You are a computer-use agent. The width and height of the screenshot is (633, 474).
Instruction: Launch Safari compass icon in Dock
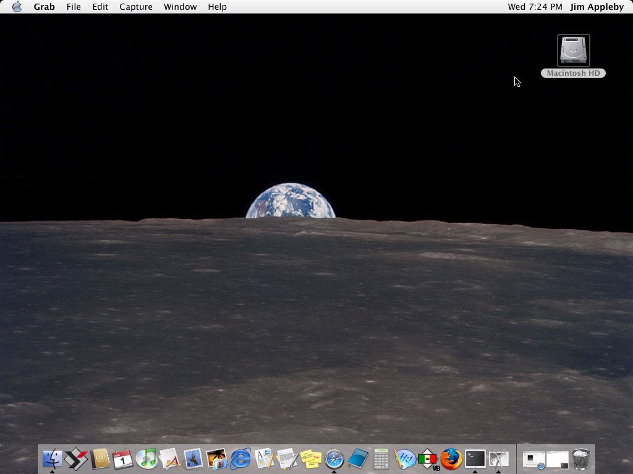pos(334,459)
